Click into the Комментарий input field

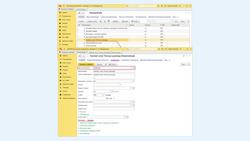coord(114,109)
